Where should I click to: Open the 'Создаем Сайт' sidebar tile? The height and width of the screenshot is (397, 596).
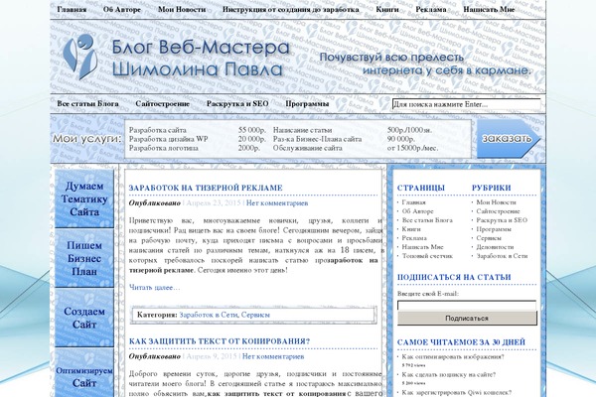84,318
